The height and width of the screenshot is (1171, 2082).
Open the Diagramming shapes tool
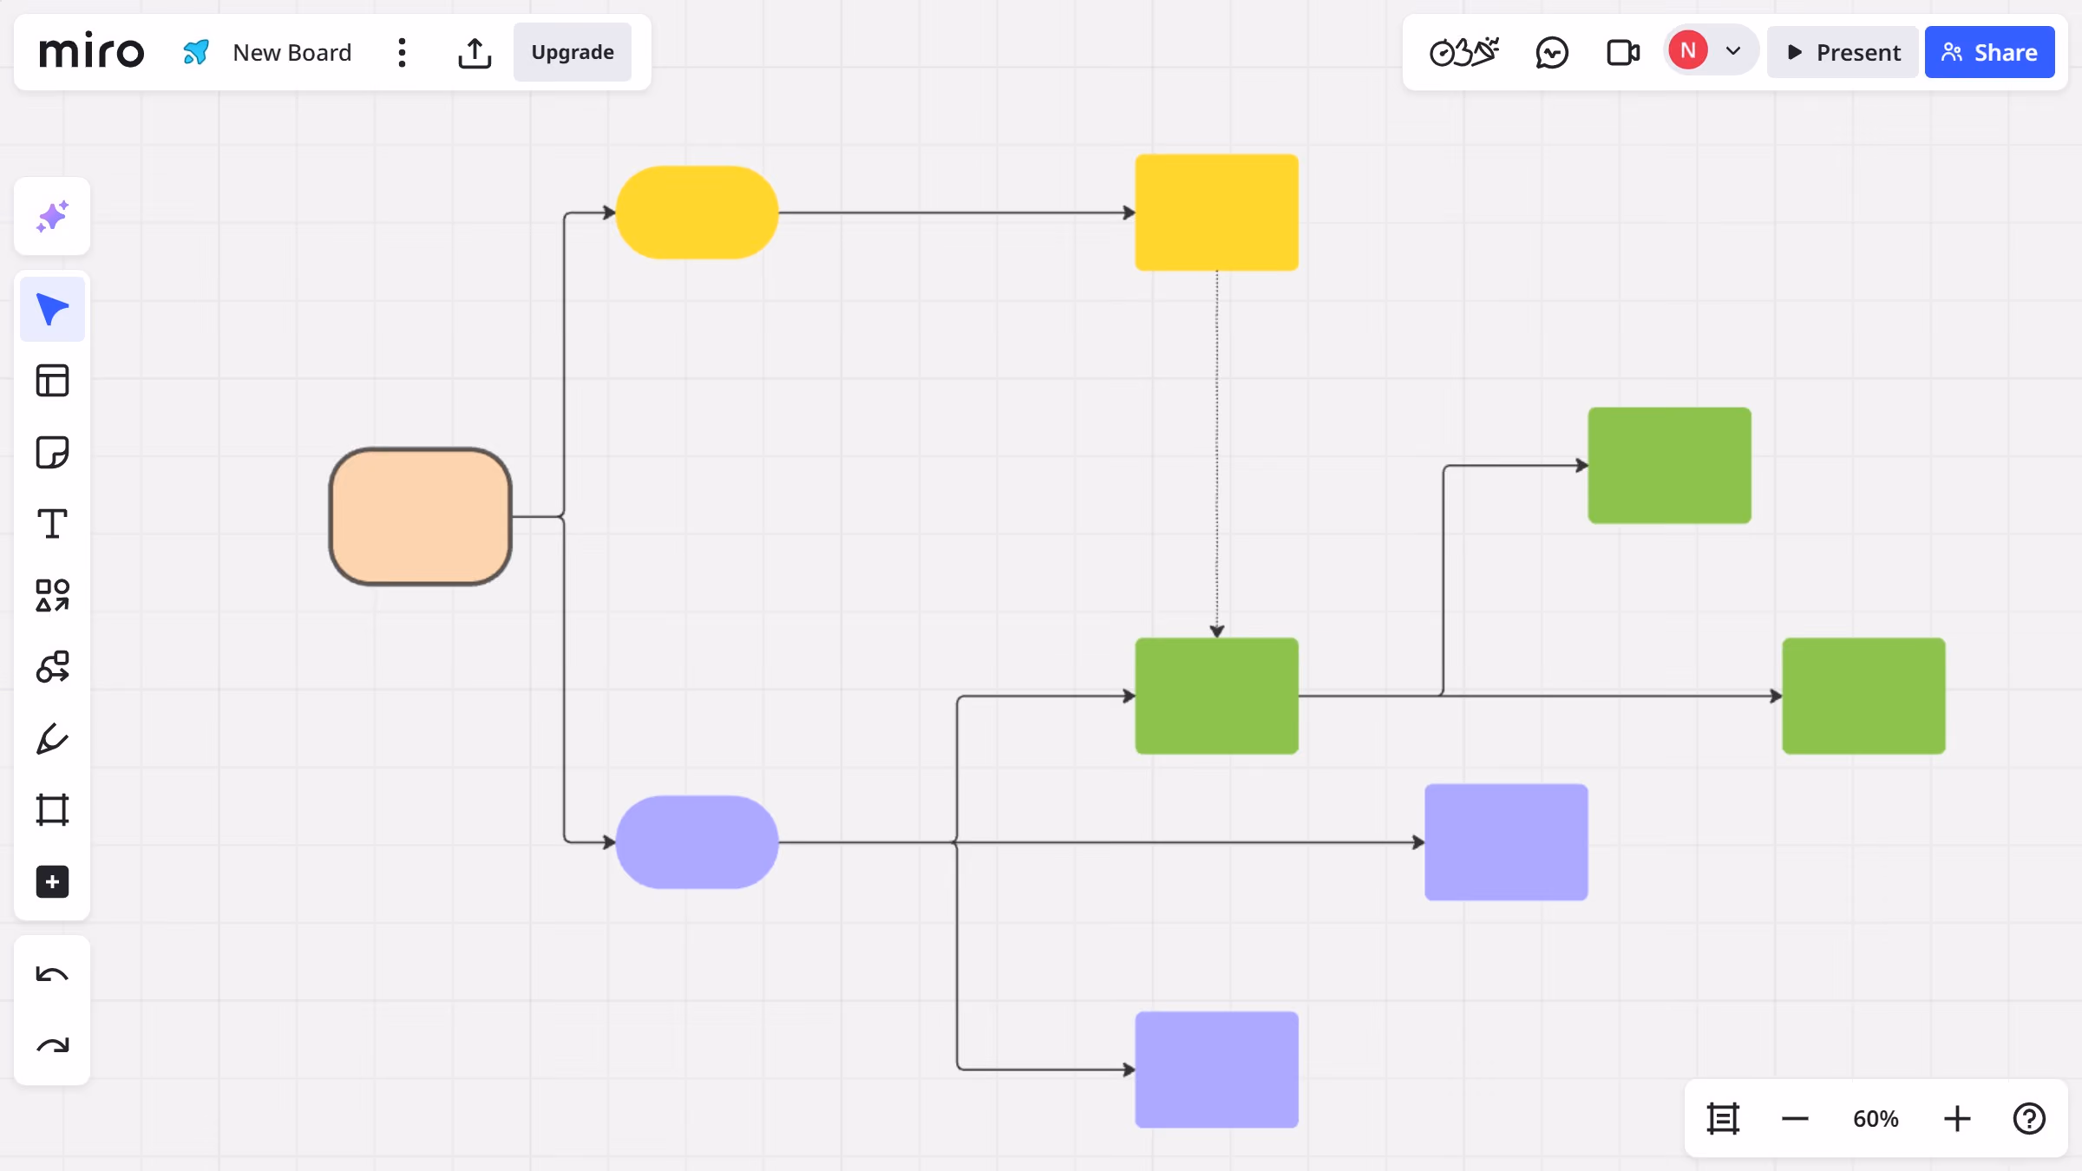pos(52,667)
